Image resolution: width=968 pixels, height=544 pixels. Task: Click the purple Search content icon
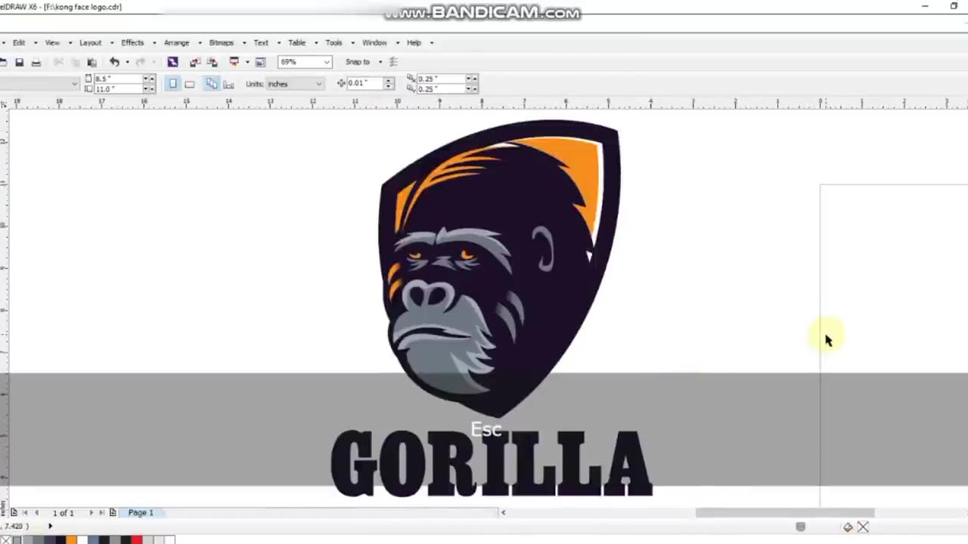click(x=172, y=62)
